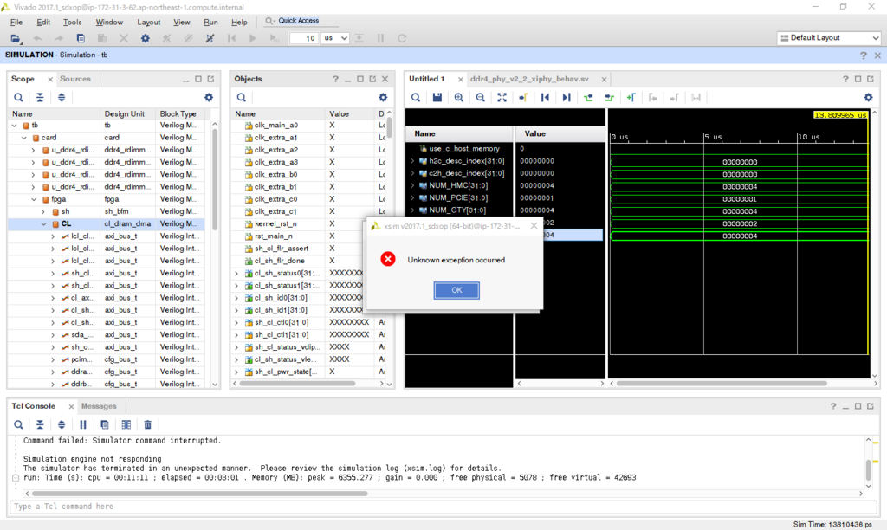Click the Quick Access search box
The image size is (887, 530).
(302, 21)
